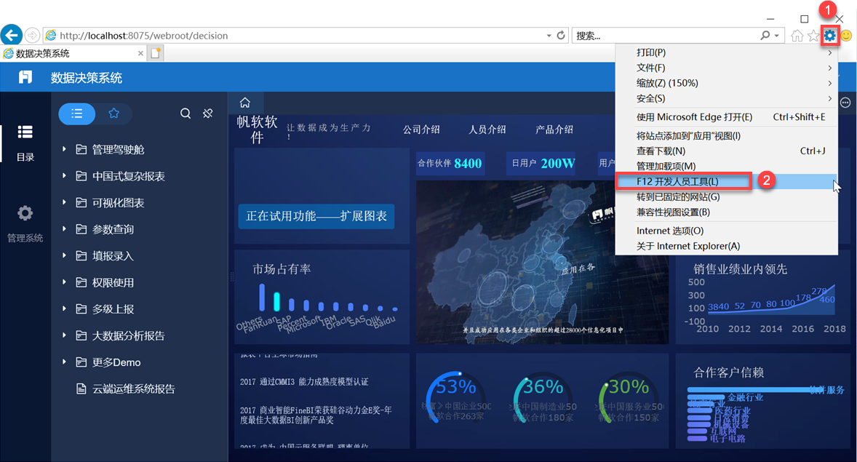Click the 人员介绍 navigation link
This screenshot has width=857, height=462.
[x=487, y=130]
